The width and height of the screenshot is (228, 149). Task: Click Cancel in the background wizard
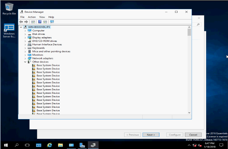pos(193,135)
